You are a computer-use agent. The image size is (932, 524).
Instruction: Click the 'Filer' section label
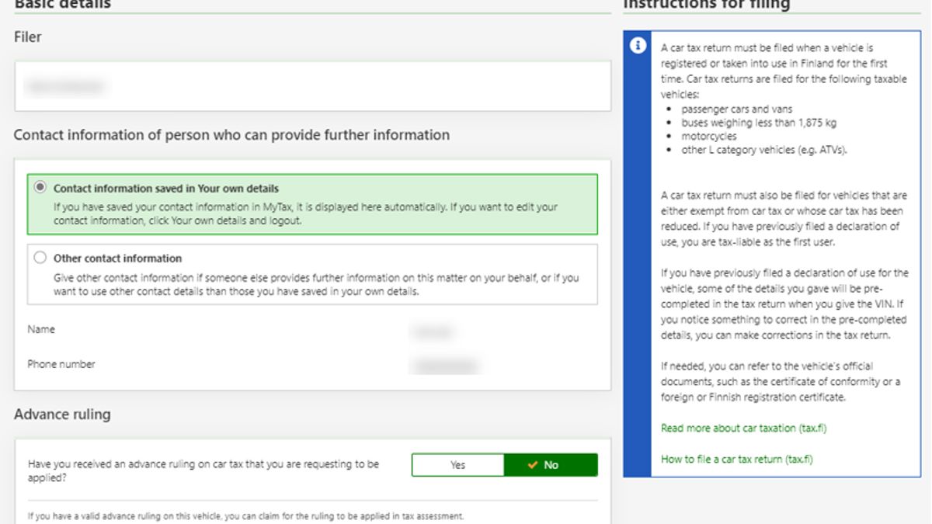[28, 36]
